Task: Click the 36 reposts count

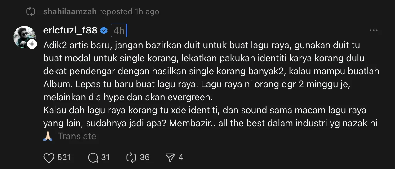Action: point(145,158)
